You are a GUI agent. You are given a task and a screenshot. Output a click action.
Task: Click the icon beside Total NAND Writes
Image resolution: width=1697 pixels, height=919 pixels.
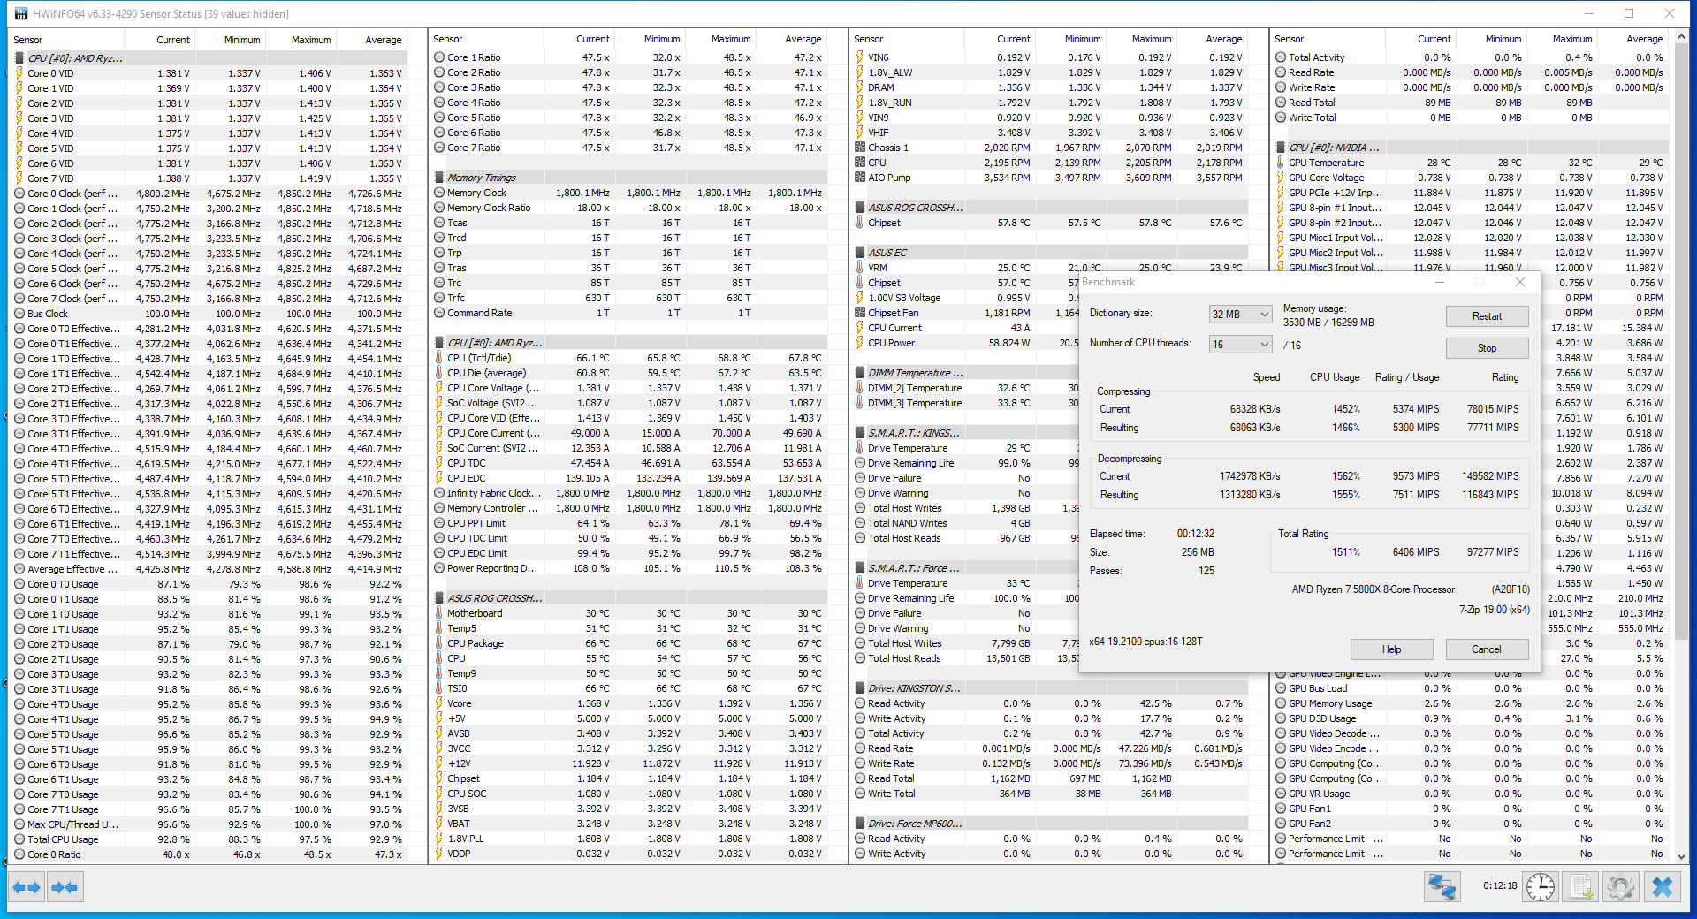pos(860,523)
